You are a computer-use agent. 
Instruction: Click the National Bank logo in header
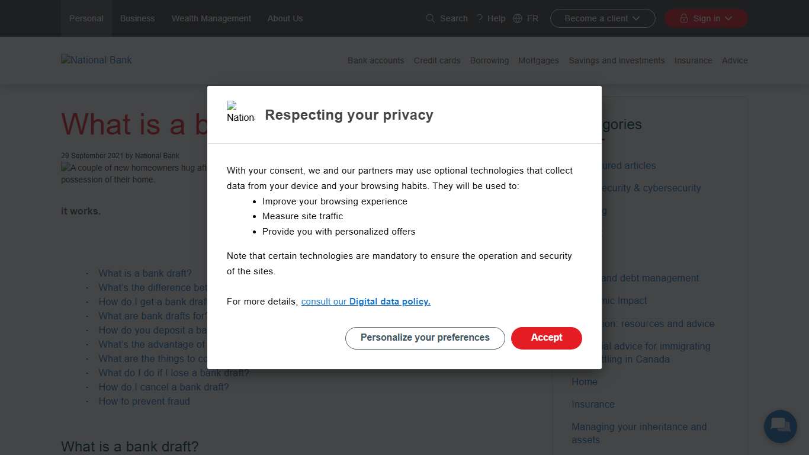(x=97, y=60)
